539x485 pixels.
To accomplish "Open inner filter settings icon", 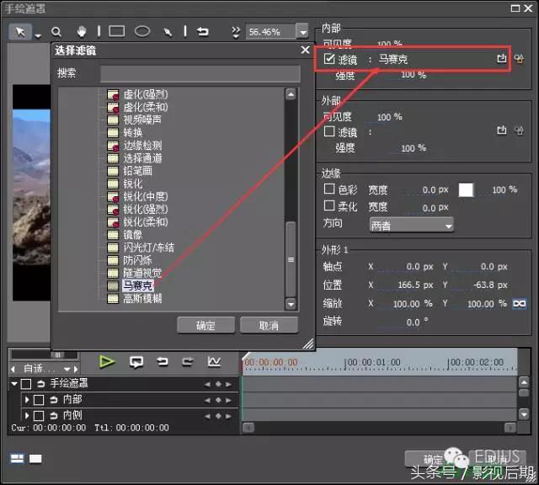I will 519,59.
